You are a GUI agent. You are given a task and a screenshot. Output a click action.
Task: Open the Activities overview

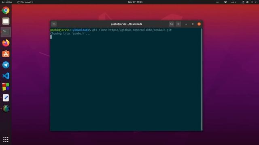tap(7, 2)
